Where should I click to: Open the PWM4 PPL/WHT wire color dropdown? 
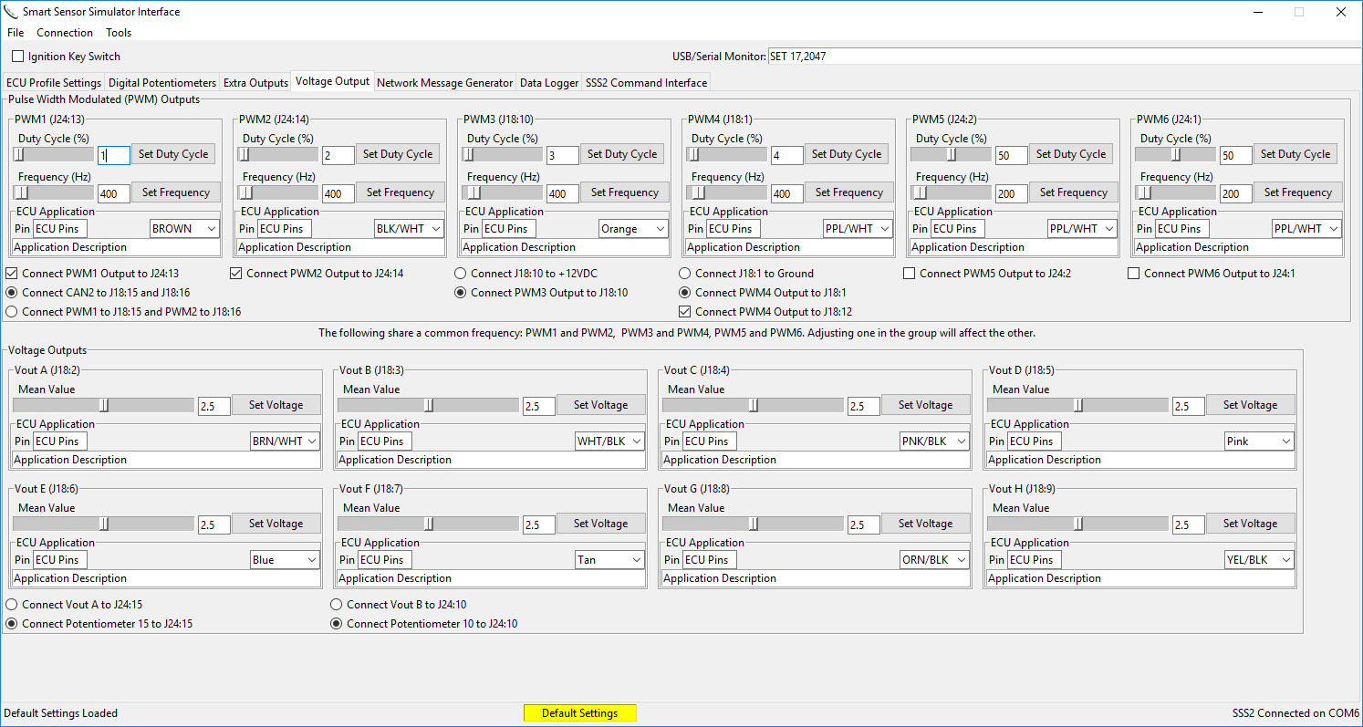click(x=858, y=229)
